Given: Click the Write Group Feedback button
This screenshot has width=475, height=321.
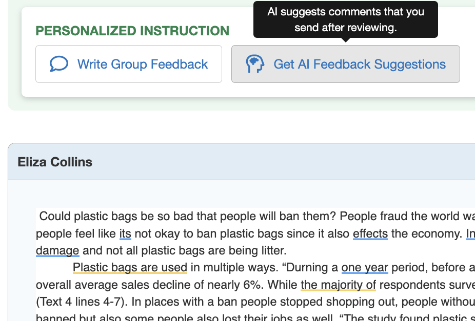Looking at the screenshot, I should (x=128, y=63).
